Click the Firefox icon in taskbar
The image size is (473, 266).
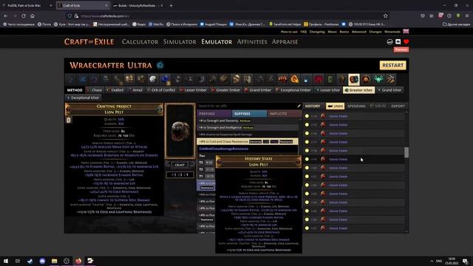click(x=78, y=261)
